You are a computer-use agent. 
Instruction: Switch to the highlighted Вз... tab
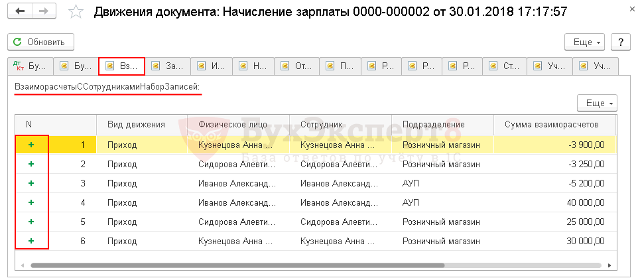(121, 66)
